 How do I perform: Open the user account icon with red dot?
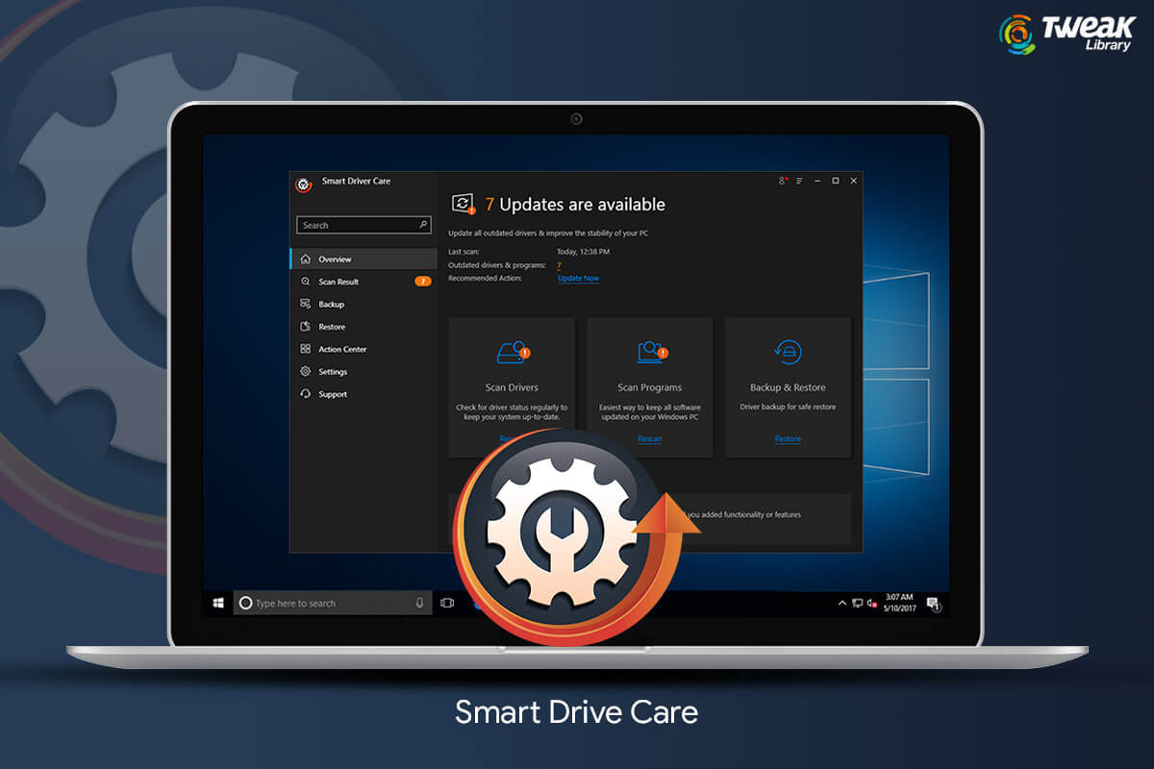pyautogui.click(x=781, y=181)
